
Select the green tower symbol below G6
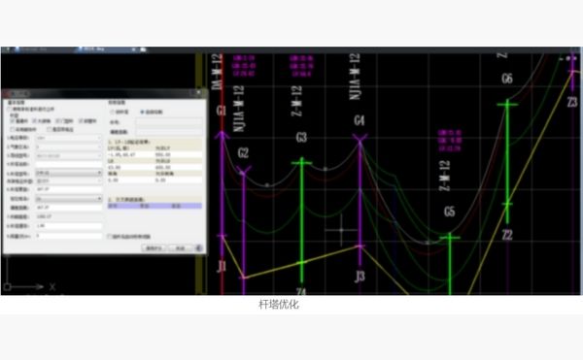507,161
